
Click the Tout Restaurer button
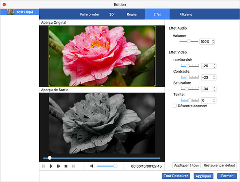click(176, 176)
